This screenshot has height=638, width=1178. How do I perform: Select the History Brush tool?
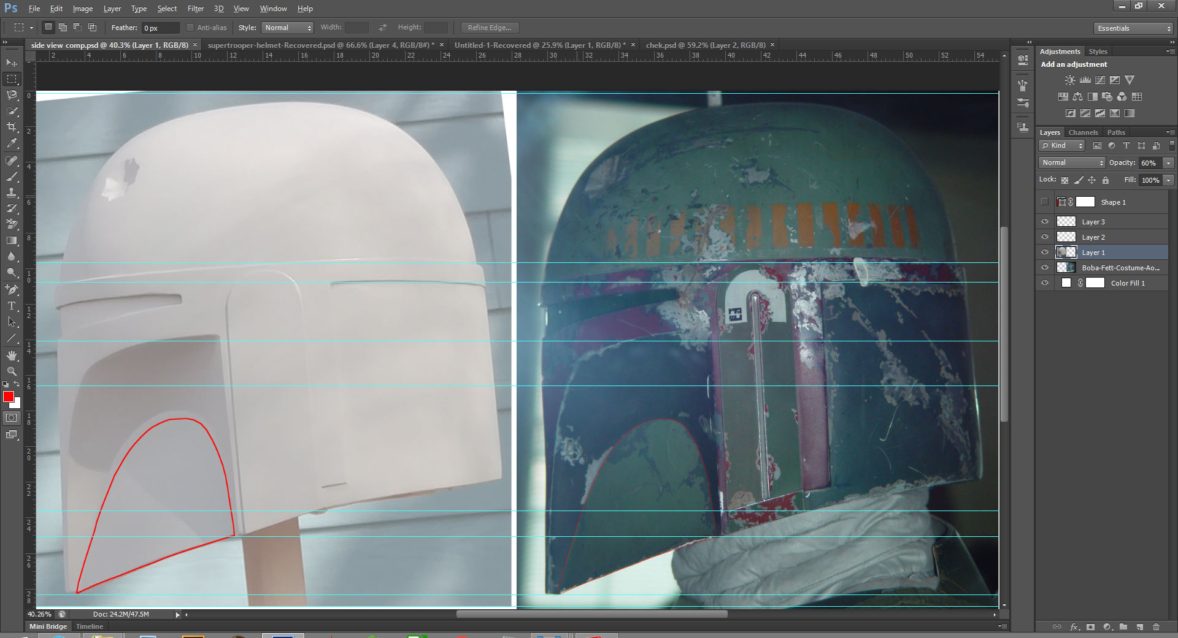12,208
